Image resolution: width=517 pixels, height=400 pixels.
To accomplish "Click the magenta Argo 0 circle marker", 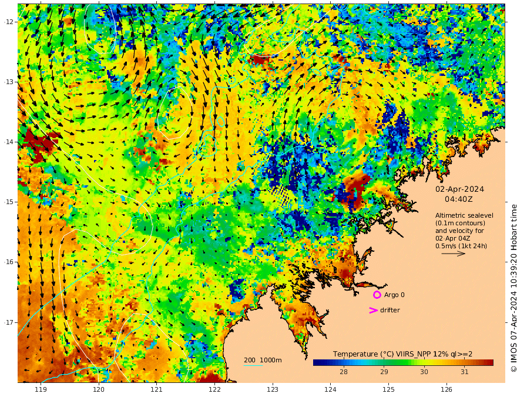I will tap(377, 295).
